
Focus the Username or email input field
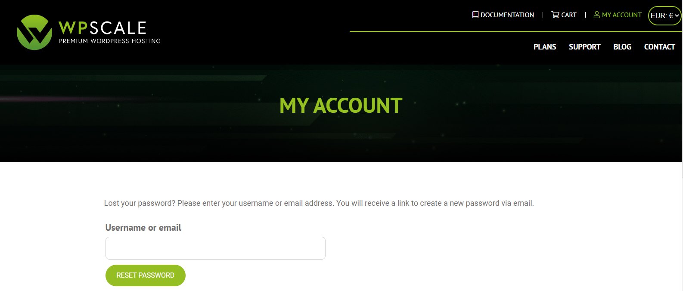coord(215,248)
